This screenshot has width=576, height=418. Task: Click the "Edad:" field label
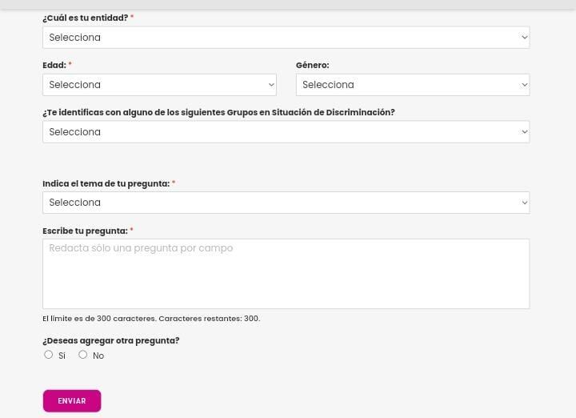[x=54, y=66]
